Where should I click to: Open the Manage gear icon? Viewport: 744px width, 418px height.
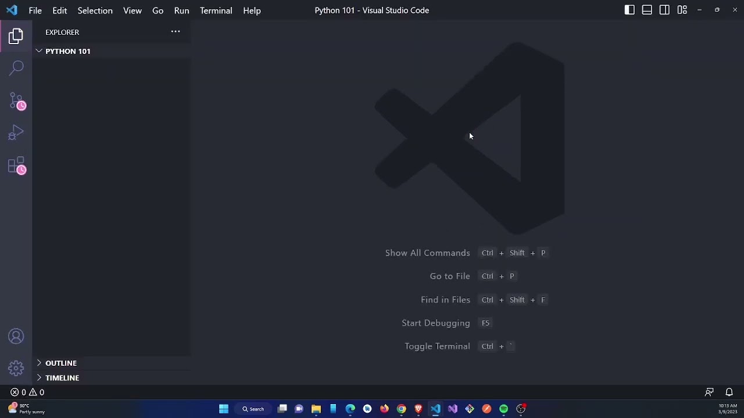[x=16, y=367]
